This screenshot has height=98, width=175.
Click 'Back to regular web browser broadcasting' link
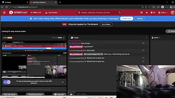point(34,89)
